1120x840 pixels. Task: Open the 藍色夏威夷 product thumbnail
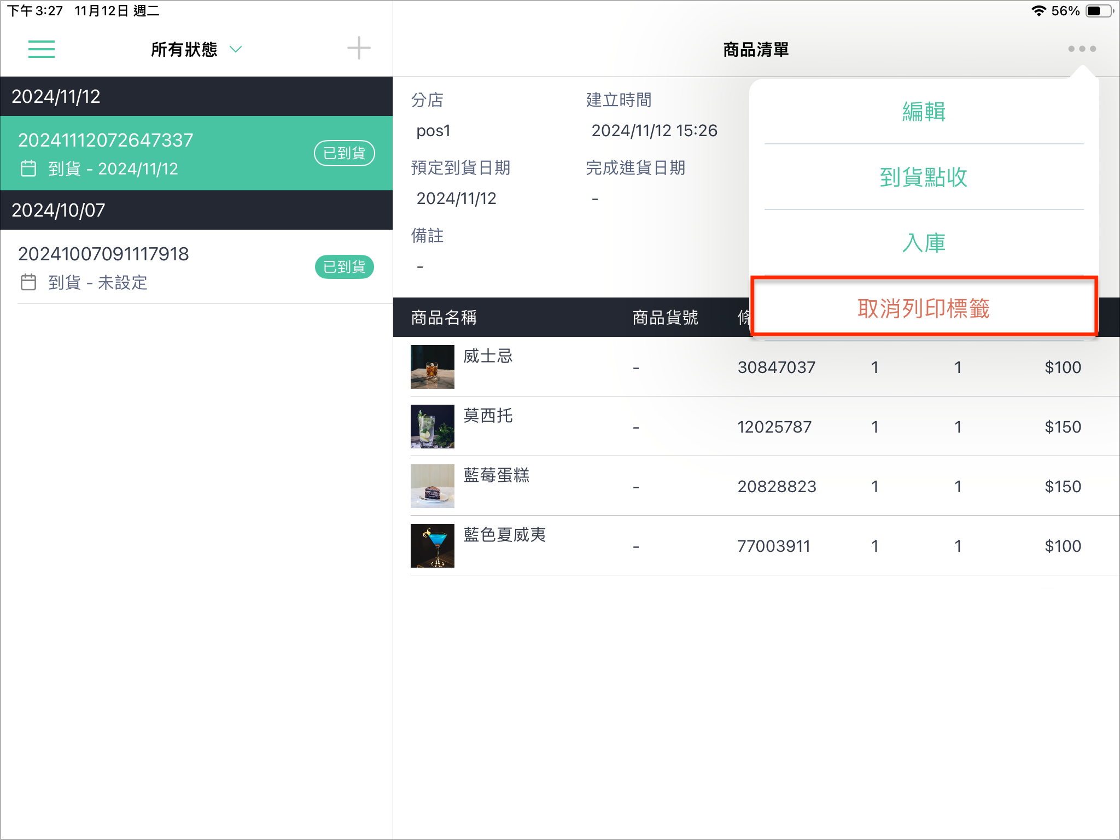tap(433, 546)
